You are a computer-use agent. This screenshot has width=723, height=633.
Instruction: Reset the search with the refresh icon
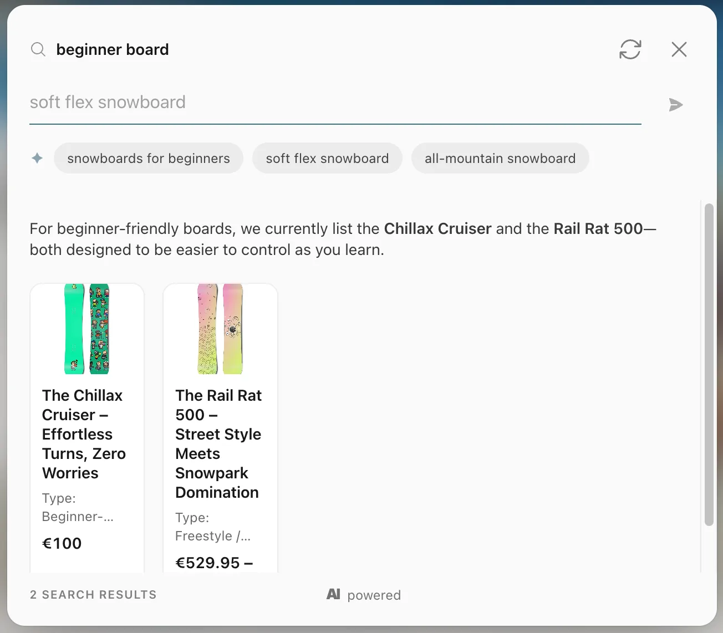coord(630,49)
